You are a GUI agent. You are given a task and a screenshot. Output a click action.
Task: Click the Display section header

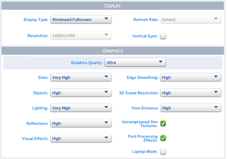(x=113, y=6)
